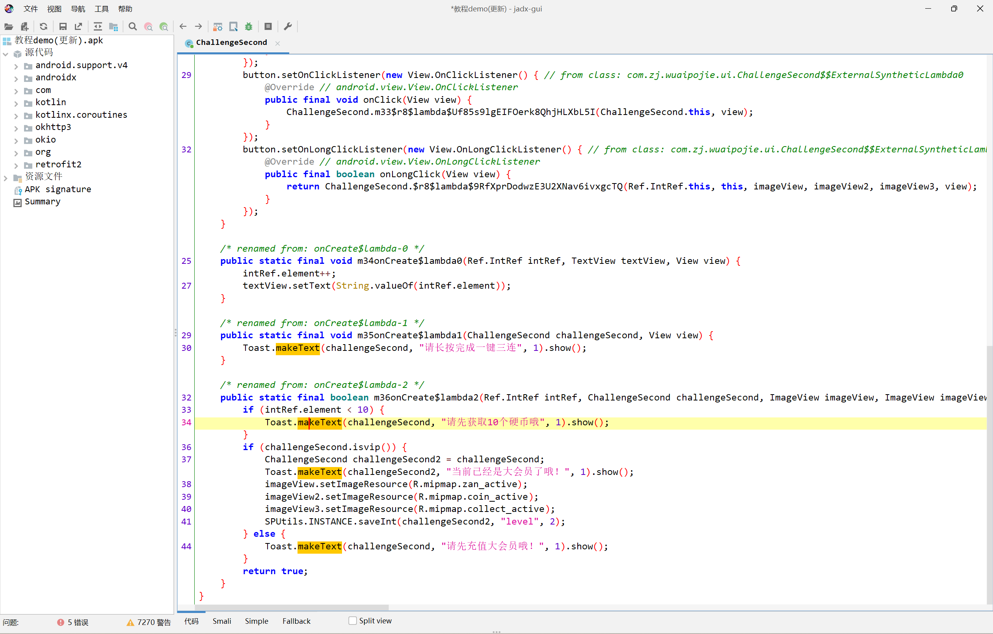993x634 pixels.
Task: Reload the project with refresh icon
Action: coord(43,27)
